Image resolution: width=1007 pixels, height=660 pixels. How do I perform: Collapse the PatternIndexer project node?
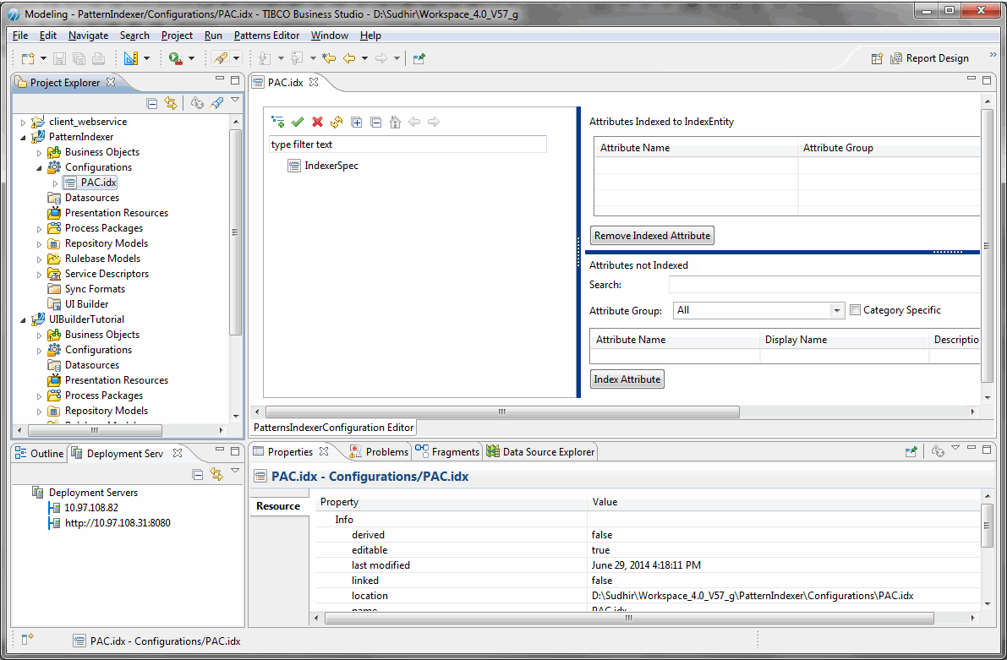pyautogui.click(x=23, y=138)
